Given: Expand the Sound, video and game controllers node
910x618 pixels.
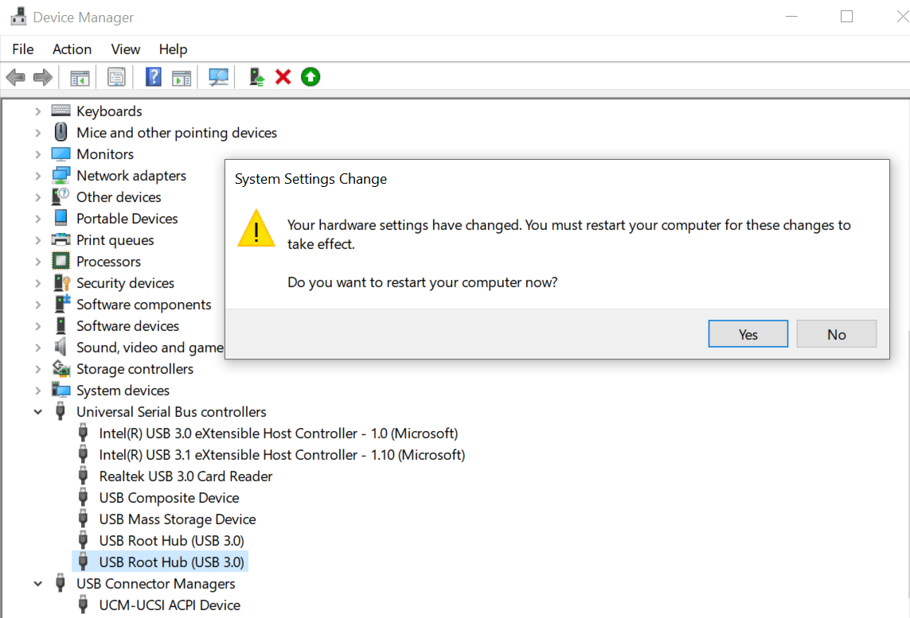Looking at the screenshot, I should click(x=37, y=347).
